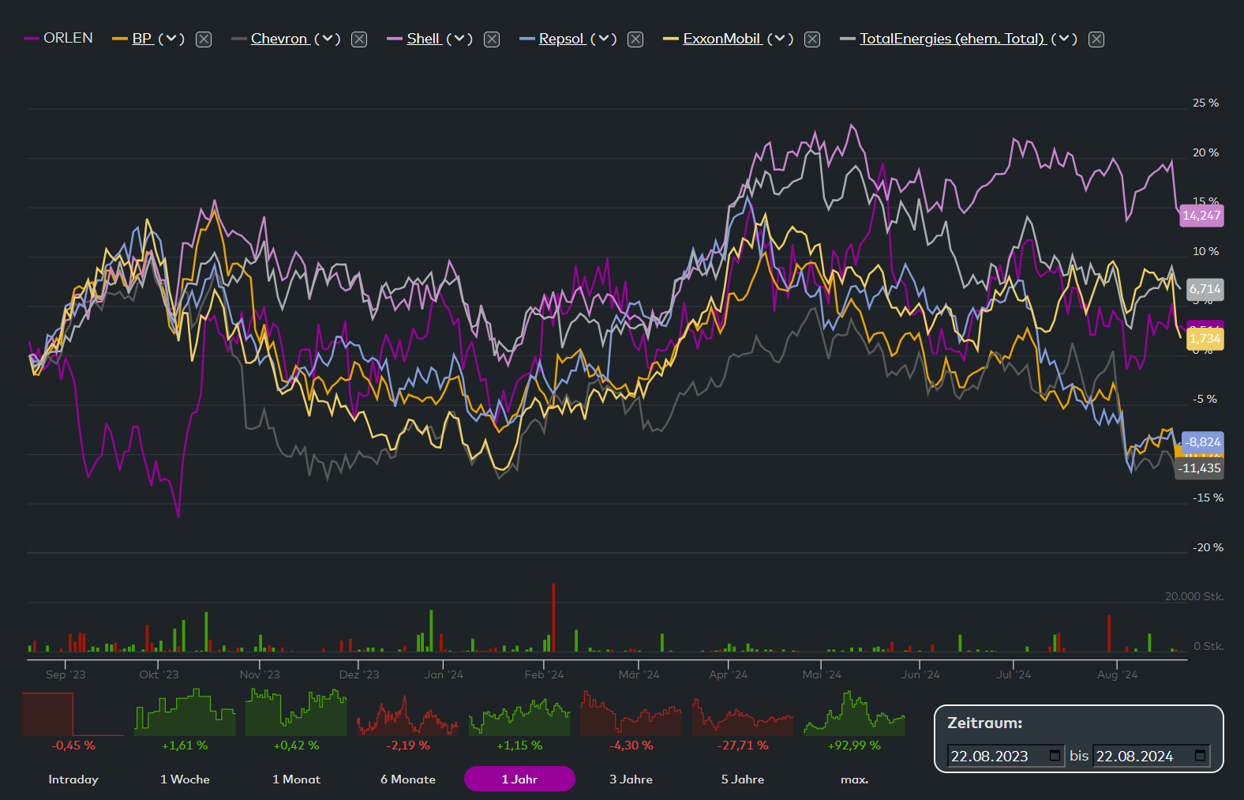Switch to the 3 Jahre timeframe

(x=631, y=779)
